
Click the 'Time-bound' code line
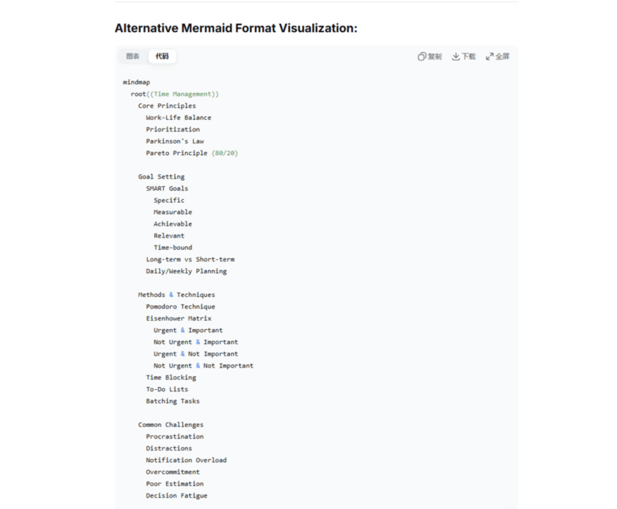click(x=173, y=248)
